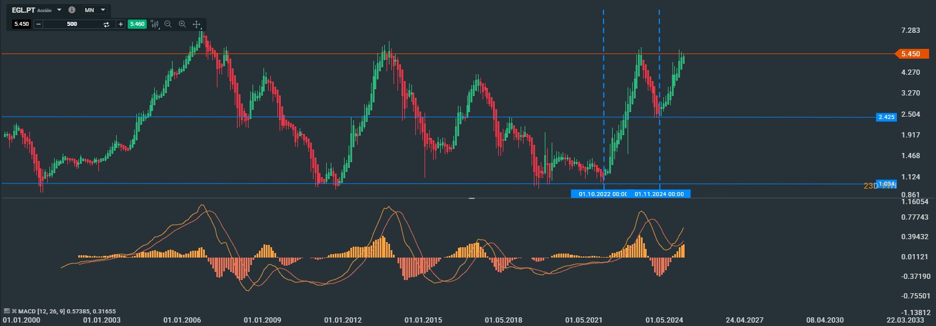Click the 1.468 price axis value

(x=911, y=156)
